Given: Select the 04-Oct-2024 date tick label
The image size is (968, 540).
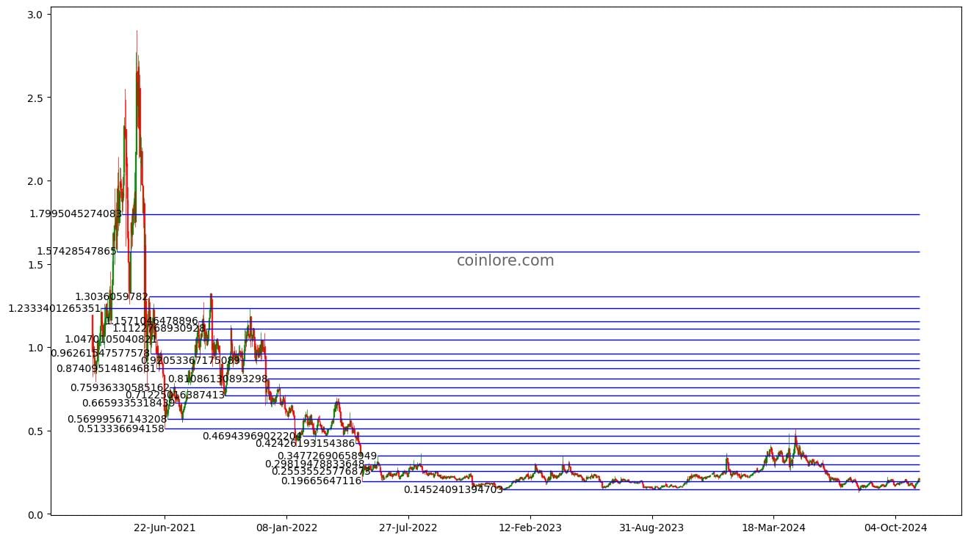Looking at the screenshot, I should (x=895, y=528).
